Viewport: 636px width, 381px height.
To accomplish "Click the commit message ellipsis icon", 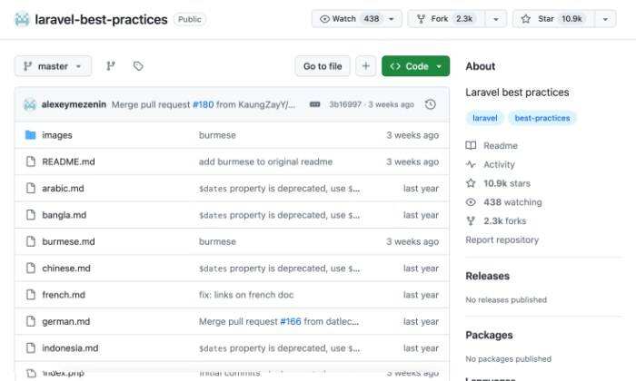I will pyautogui.click(x=315, y=104).
